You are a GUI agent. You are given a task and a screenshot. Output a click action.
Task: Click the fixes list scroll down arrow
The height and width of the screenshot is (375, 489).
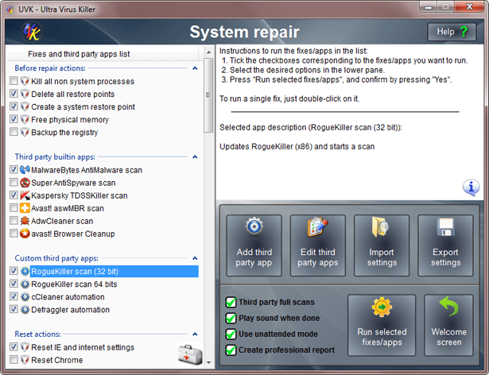(208, 362)
